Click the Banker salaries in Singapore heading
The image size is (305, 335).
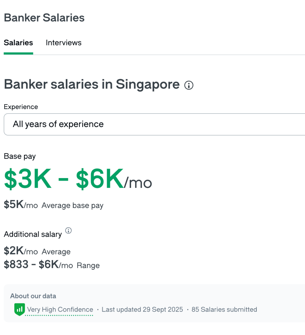point(92,84)
